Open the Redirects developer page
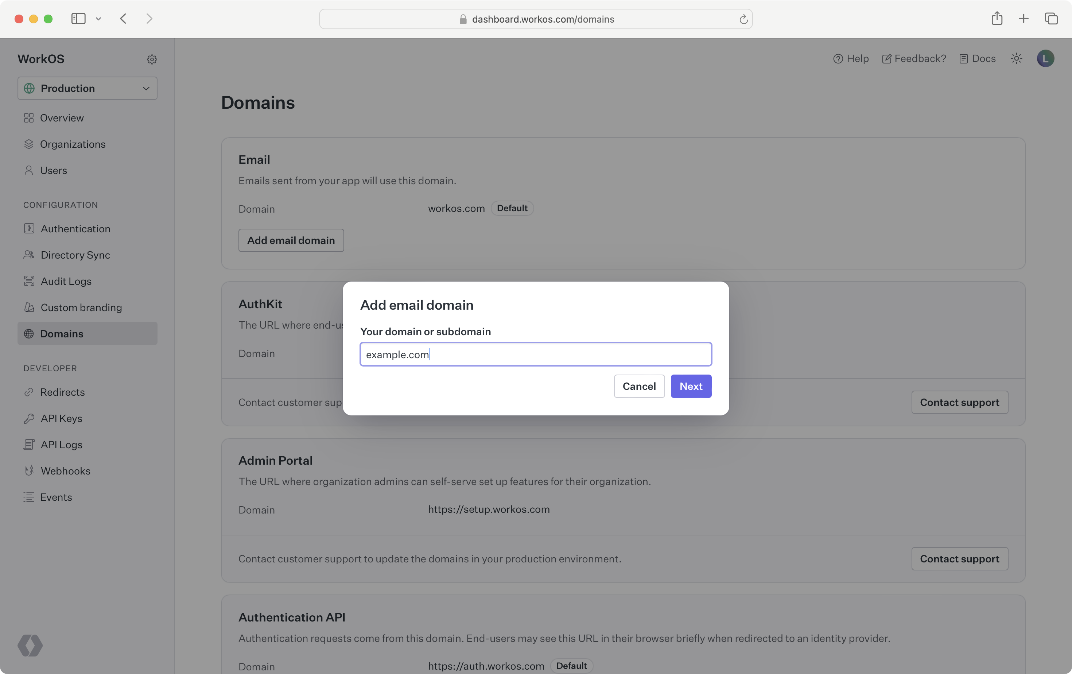1072x674 pixels. (x=62, y=392)
